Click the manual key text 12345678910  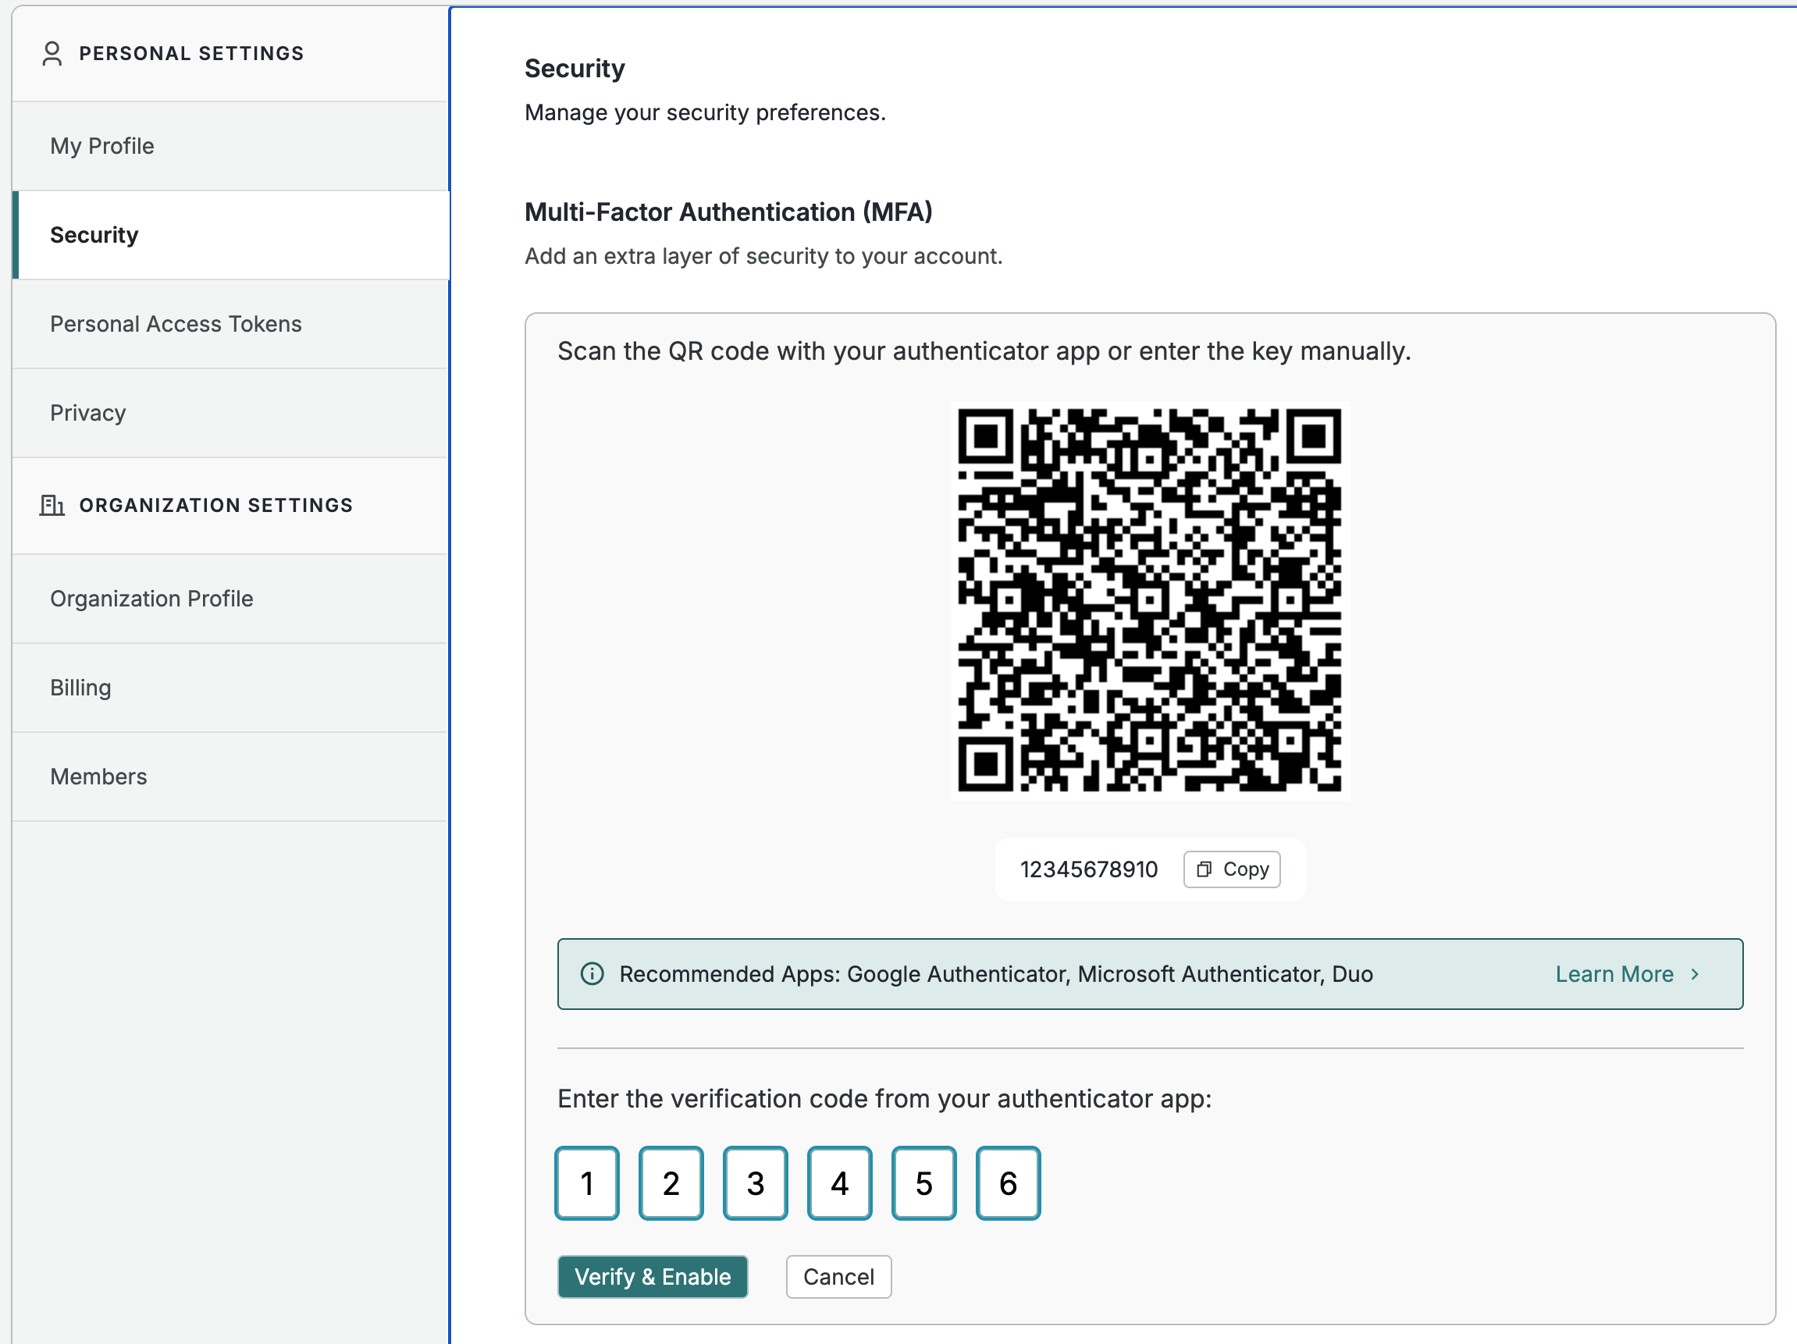tap(1089, 869)
